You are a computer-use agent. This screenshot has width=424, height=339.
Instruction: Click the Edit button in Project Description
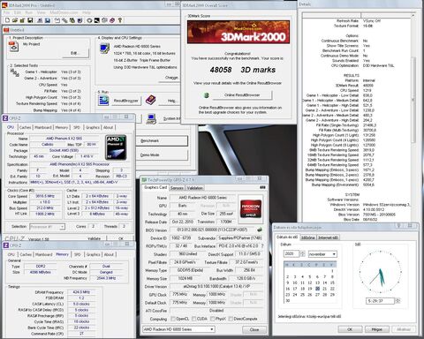pyautogui.click(x=75, y=53)
